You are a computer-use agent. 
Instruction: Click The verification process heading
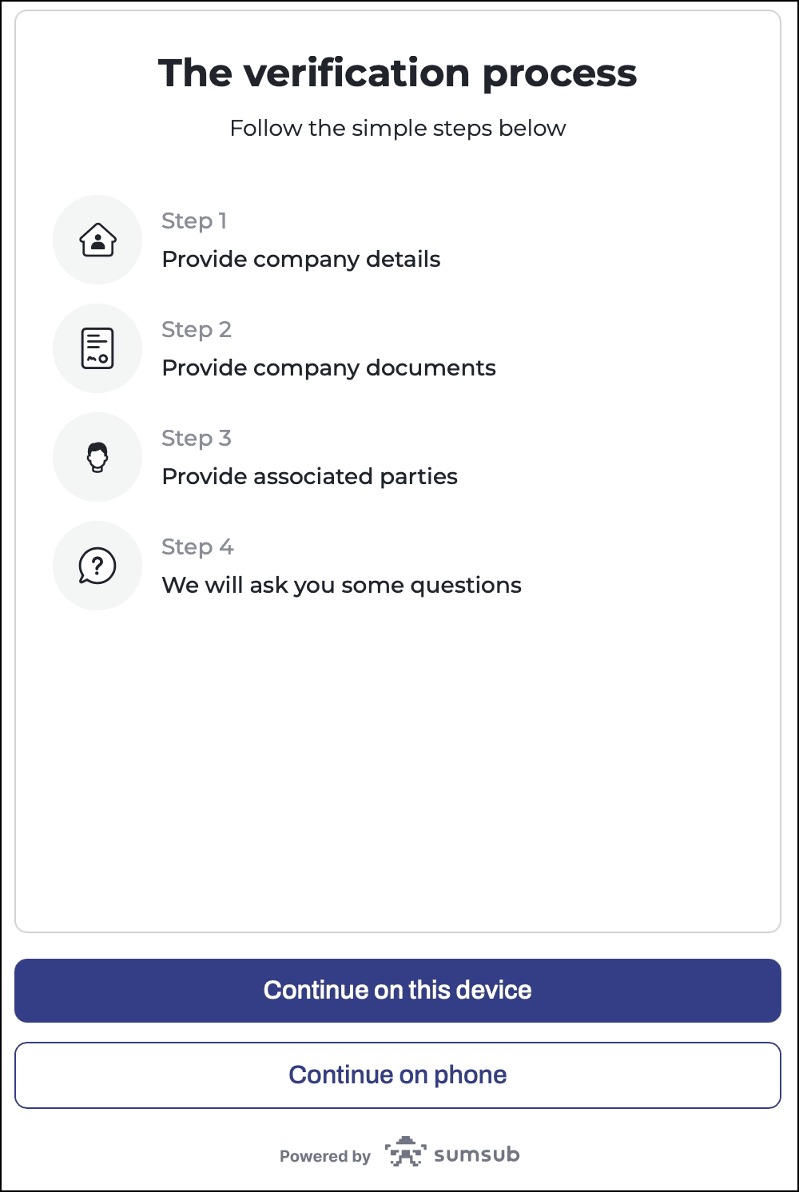[398, 74]
